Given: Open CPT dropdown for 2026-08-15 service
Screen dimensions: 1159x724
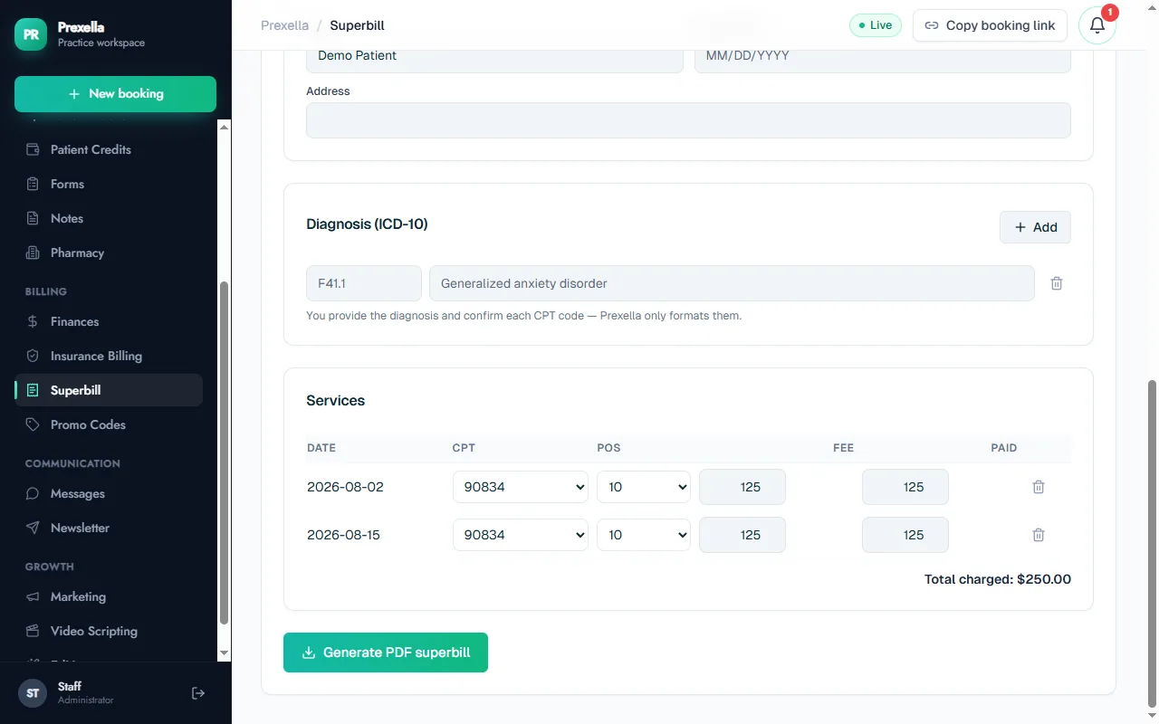Looking at the screenshot, I should pos(521,535).
